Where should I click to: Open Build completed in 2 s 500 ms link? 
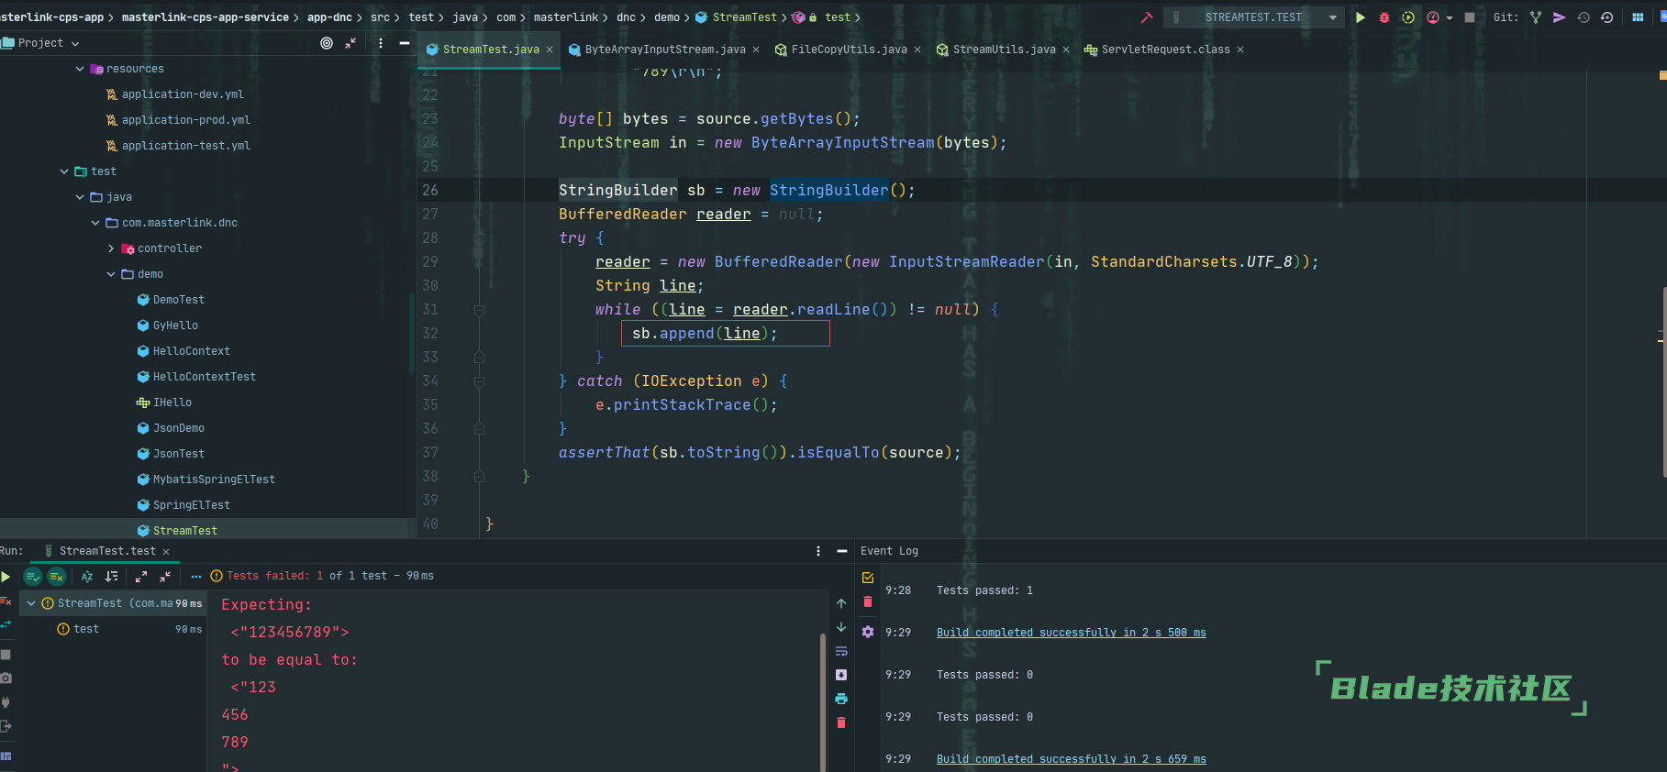point(1071,633)
